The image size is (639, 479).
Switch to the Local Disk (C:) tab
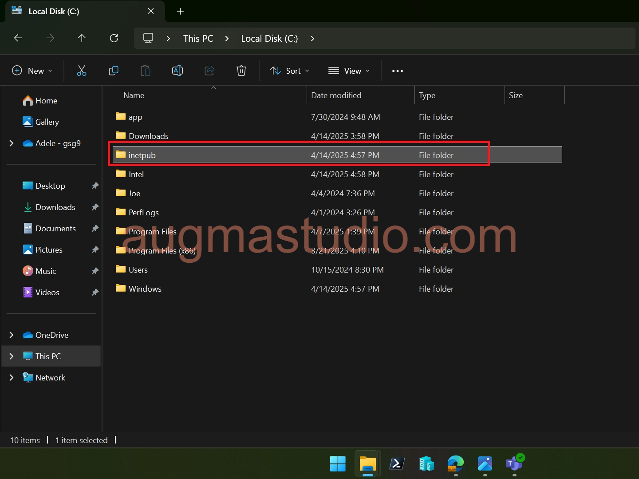click(71, 11)
